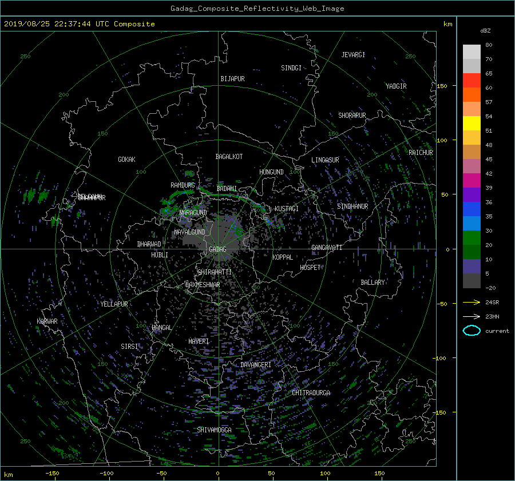Viewport: 515px width, 481px height.
Task: Click the YELLAPUR city label
Action: [x=114, y=304]
